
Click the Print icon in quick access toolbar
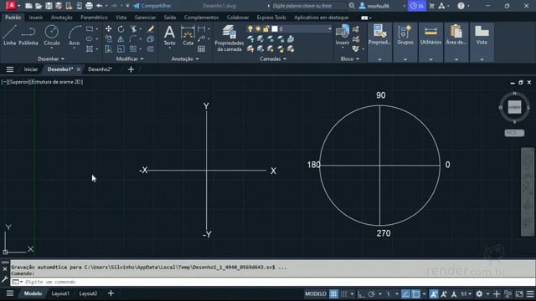(89, 6)
